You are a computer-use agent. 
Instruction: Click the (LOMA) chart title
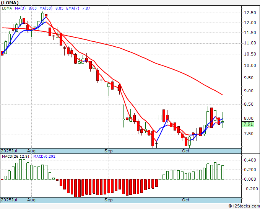coord(10,3)
